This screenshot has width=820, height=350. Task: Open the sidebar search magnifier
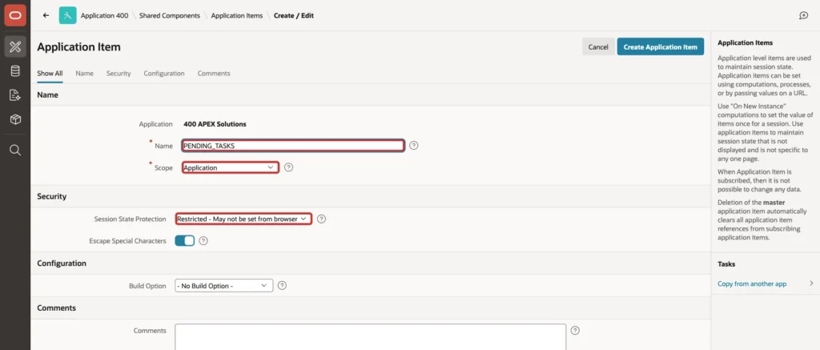pyautogui.click(x=15, y=151)
